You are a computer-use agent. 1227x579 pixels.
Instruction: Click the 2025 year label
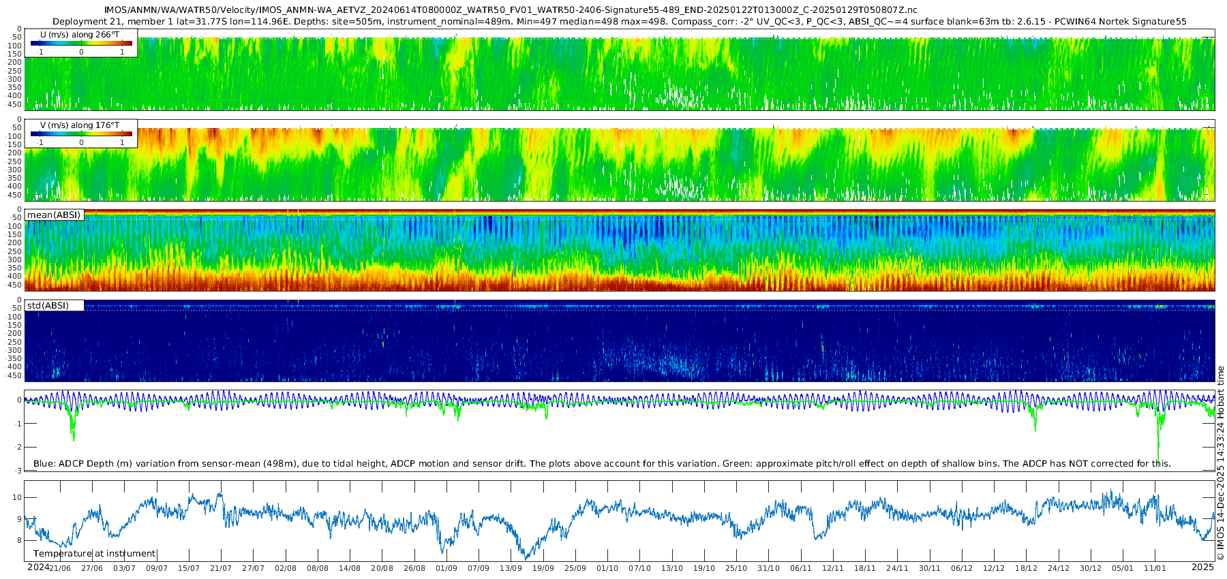[x=1202, y=567]
